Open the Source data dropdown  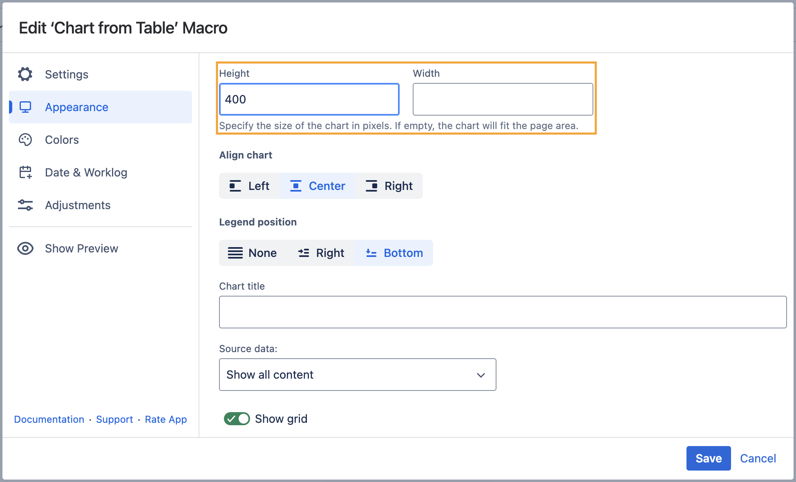pos(357,375)
